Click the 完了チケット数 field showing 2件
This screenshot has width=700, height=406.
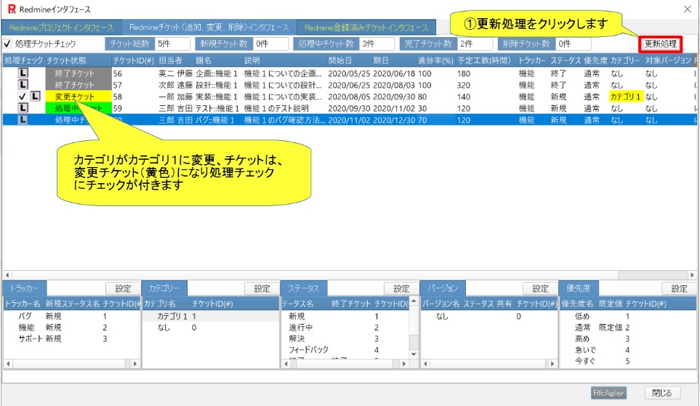[x=475, y=44]
